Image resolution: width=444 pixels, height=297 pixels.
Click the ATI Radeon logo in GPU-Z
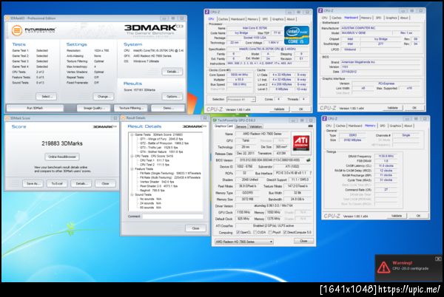pos(300,143)
